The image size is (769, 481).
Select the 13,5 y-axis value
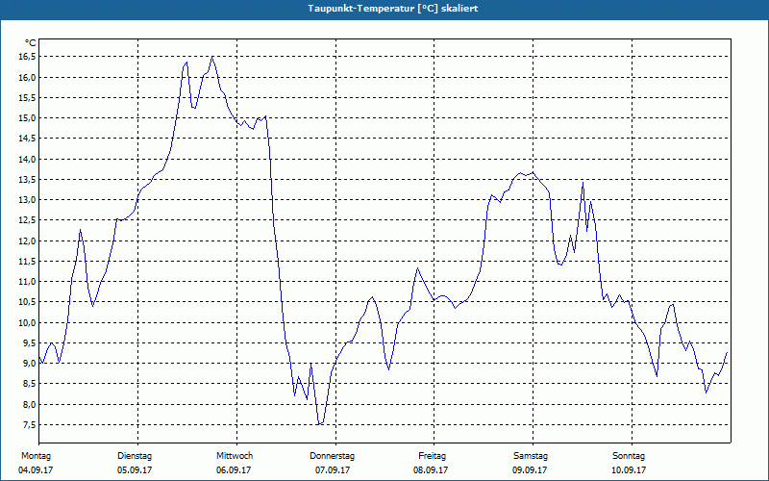[28, 179]
